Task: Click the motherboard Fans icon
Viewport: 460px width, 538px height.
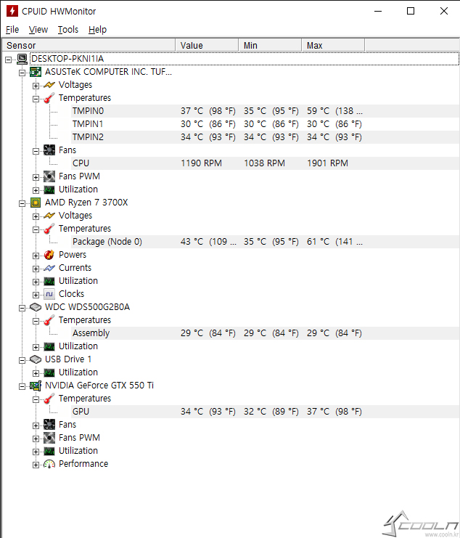Action: tap(49, 150)
